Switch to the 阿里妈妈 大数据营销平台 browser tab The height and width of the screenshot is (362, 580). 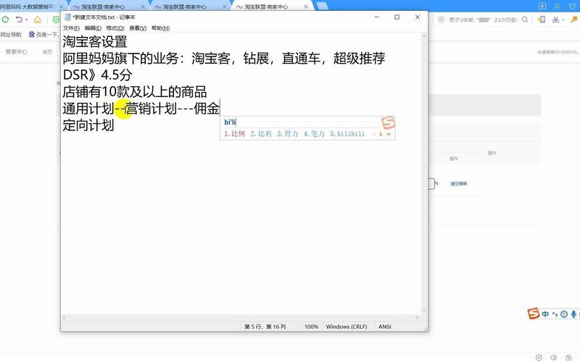[x=28, y=7]
